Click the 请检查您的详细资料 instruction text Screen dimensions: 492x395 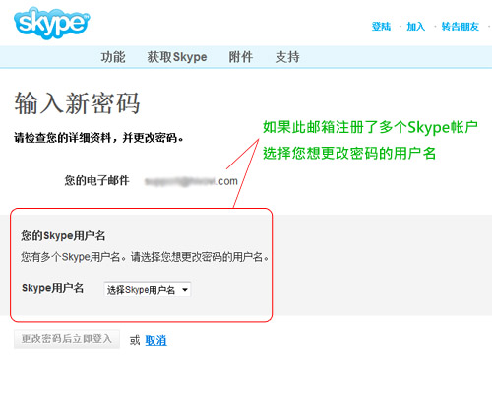98,138
